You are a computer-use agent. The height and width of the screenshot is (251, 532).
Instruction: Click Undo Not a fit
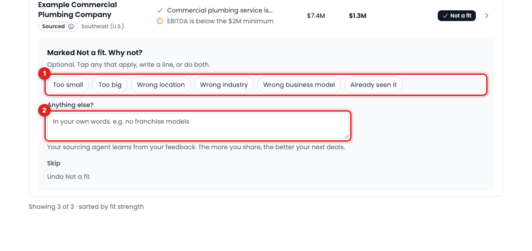pyautogui.click(x=68, y=177)
